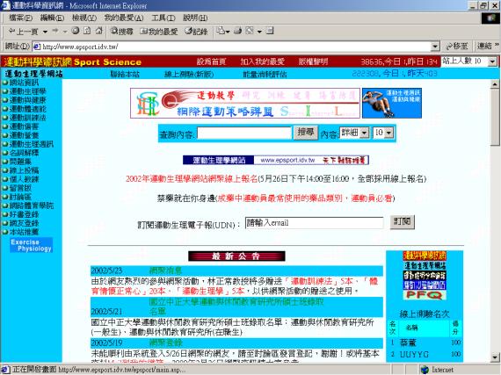The width and height of the screenshot is (501, 375).
Task: Click the www.epsport.idv.tw banner
Action: (276, 160)
